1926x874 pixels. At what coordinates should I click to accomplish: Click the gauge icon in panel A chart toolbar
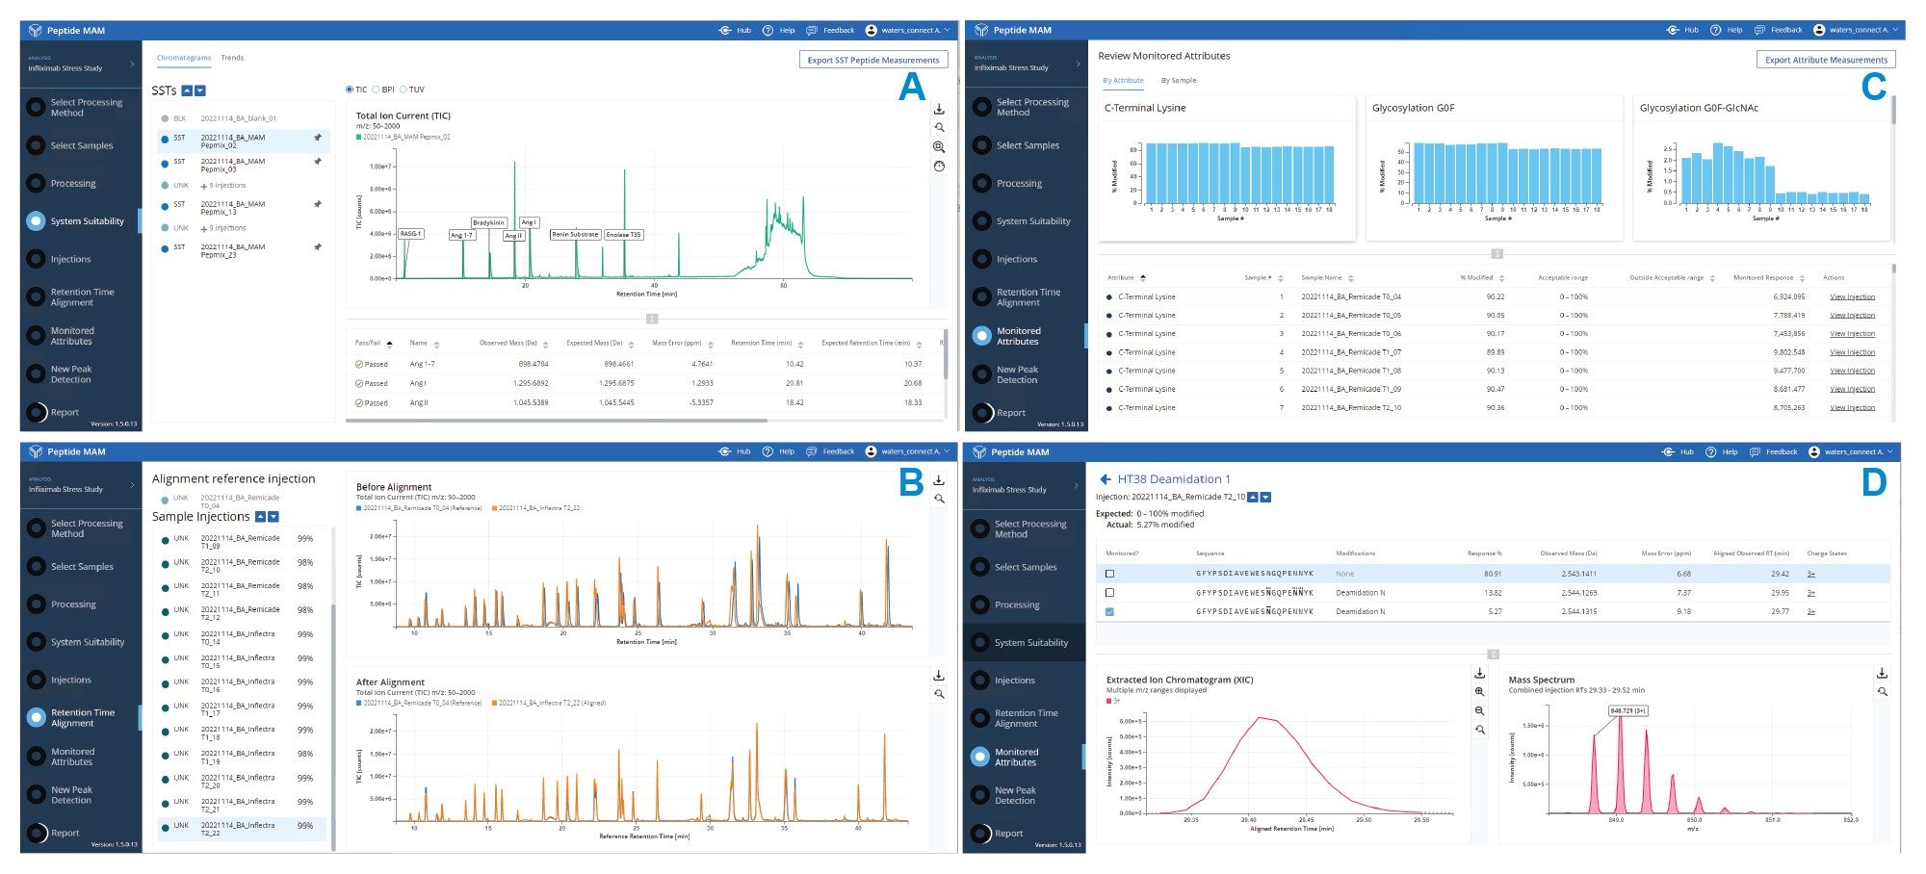[x=939, y=166]
